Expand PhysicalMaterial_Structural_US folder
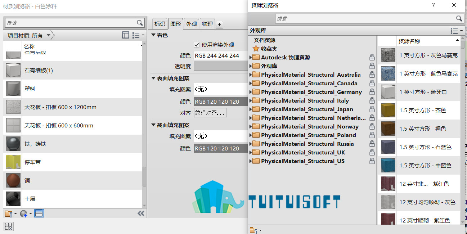The image size is (467, 234). [x=251, y=161]
